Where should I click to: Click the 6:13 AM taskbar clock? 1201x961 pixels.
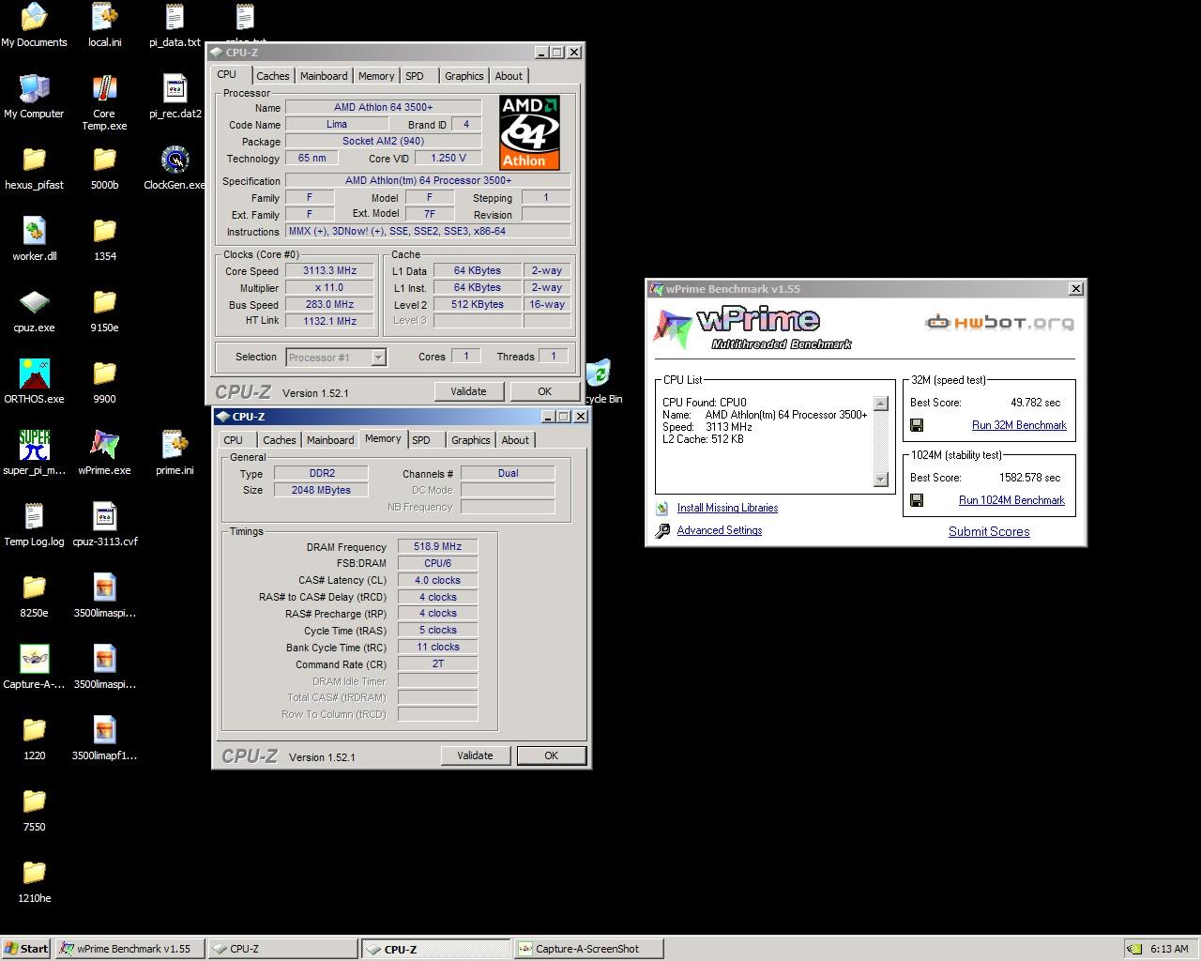tap(1169, 949)
